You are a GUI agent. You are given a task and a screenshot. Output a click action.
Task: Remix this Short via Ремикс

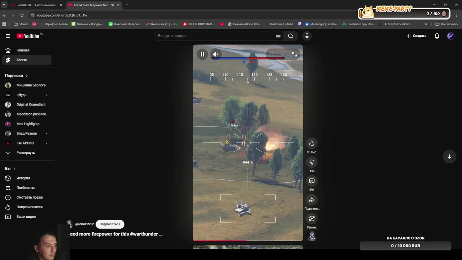click(x=312, y=218)
